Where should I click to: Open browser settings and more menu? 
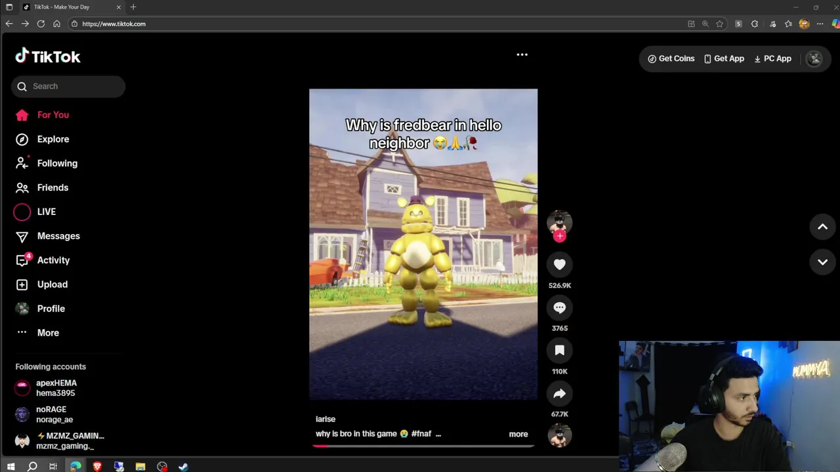coord(820,24)
